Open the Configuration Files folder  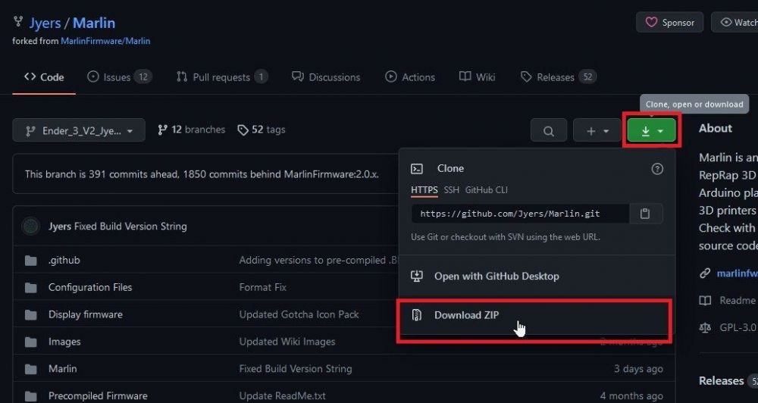(x=90, y=287)
